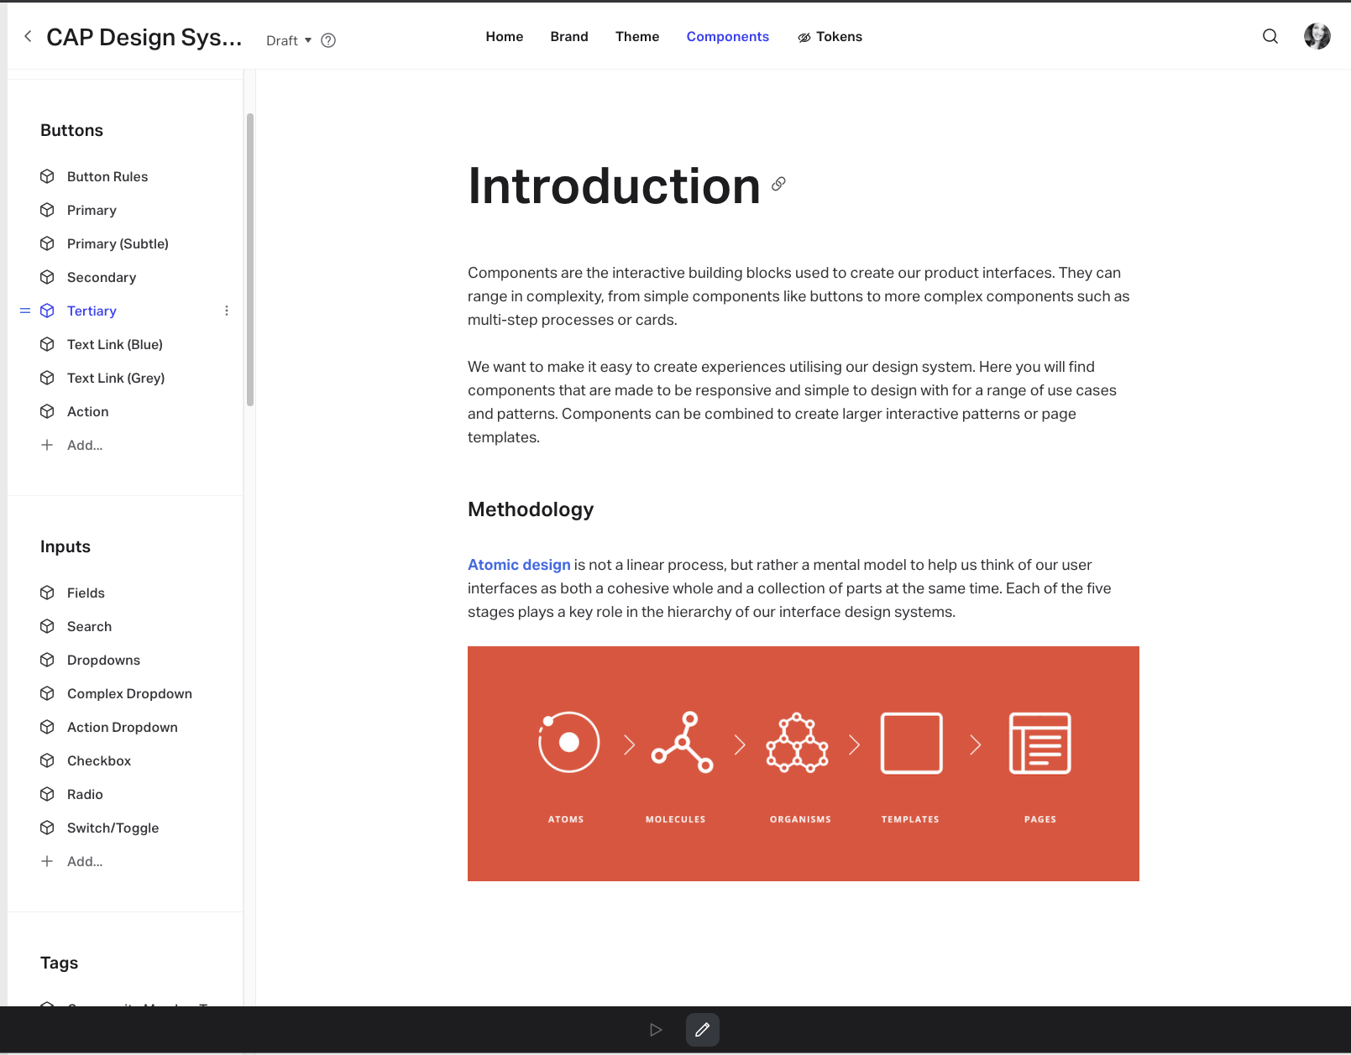Select Complex Dropdown in the sidebar
1351x1055 pixels.
[x=129, y=693]
